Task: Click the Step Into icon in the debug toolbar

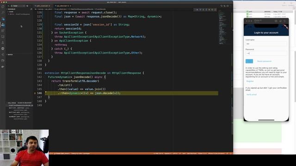Action: pos(203,10)
